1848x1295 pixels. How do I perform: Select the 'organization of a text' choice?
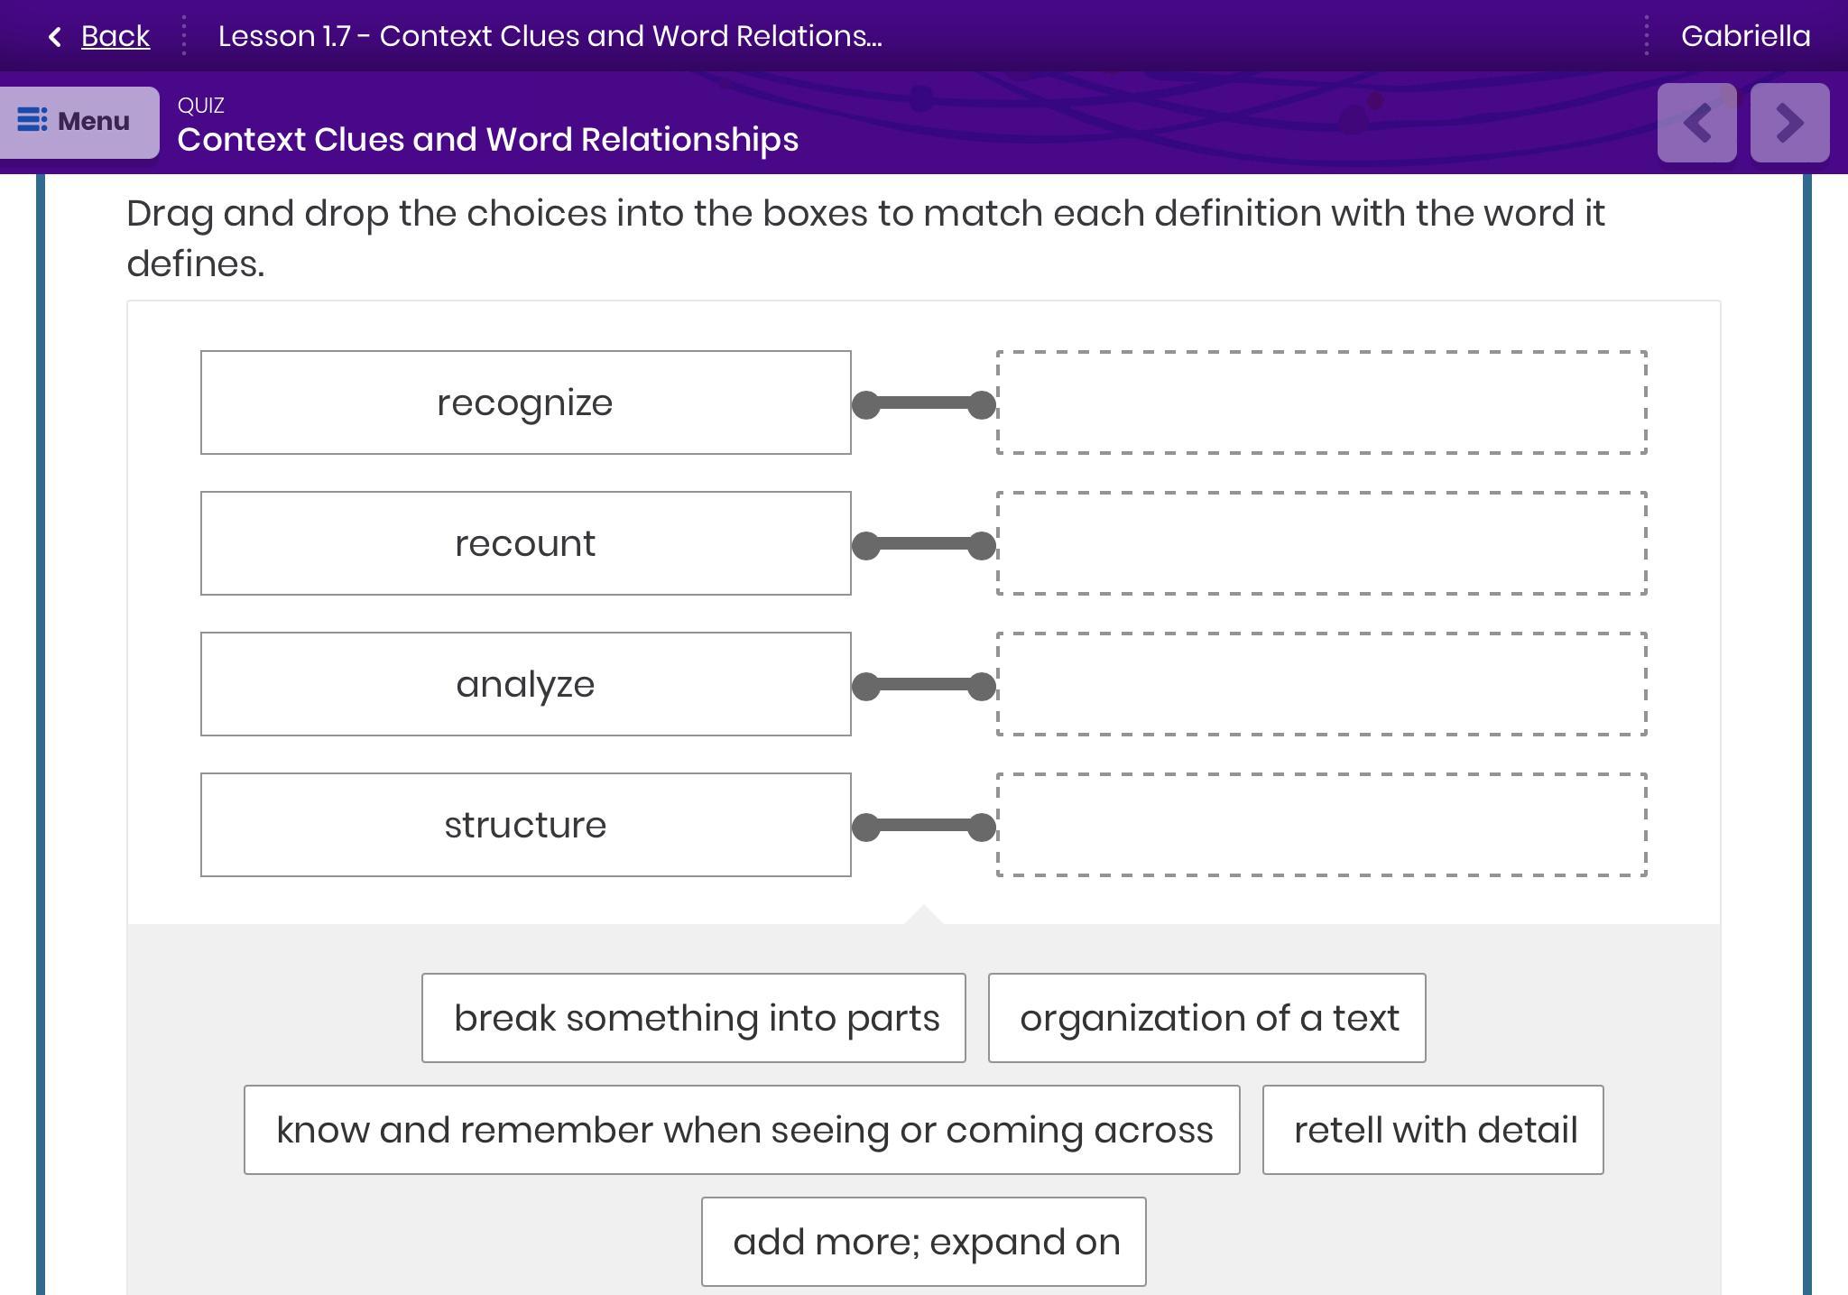1207,1018
